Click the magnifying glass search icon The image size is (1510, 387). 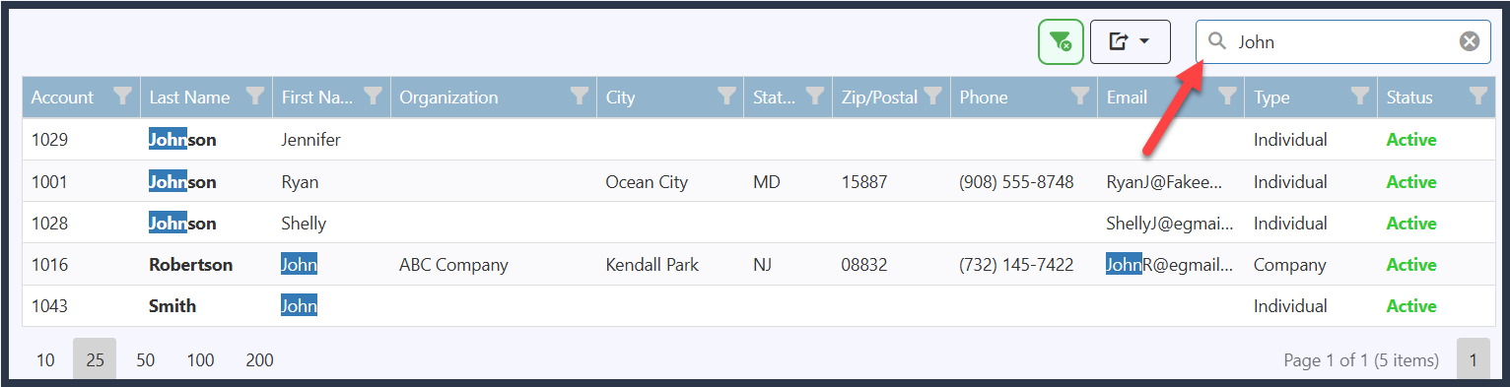(1217, 41)
